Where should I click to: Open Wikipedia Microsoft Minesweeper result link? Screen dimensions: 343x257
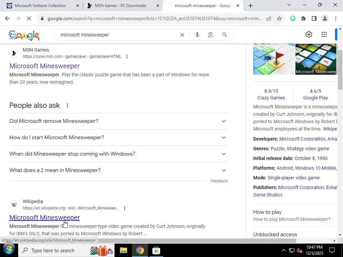[45, 218]
